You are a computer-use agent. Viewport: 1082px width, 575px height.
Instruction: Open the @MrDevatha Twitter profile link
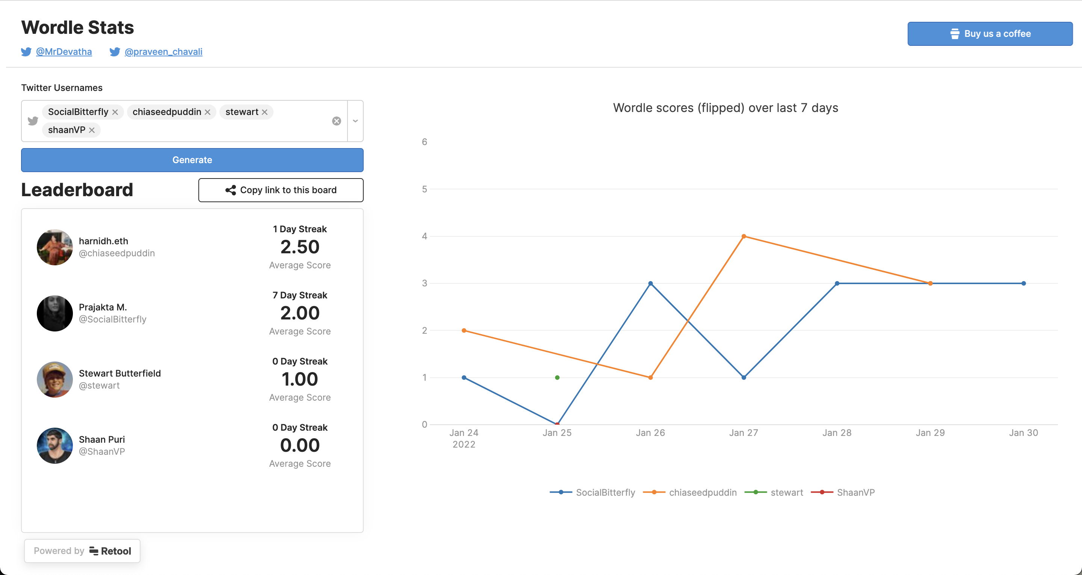click(x=63, y=52)
